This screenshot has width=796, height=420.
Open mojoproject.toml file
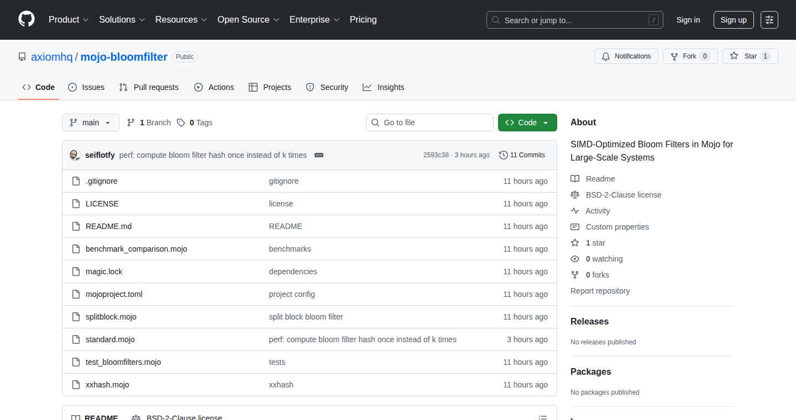coord(114,294)
